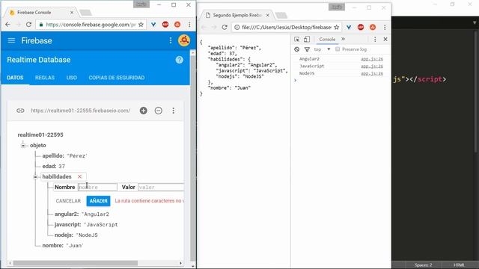Open Chrome menu in Segundo Ejemplo window
The width and height of the screenshot is (479, 269).
click(x=385, y=27)
